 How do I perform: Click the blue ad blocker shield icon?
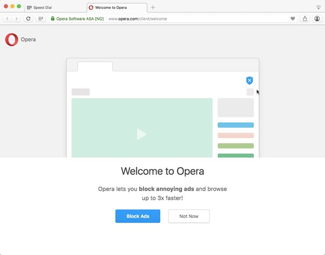[x=250, y=81]
